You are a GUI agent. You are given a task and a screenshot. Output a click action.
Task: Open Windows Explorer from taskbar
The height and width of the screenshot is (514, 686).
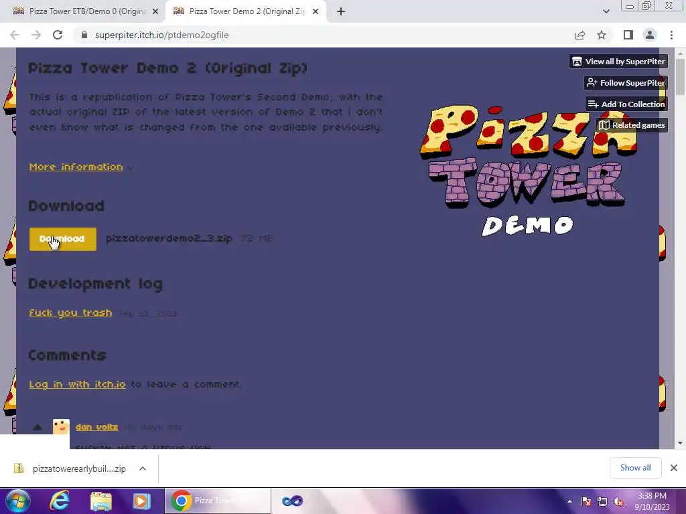tap(101, 501)
